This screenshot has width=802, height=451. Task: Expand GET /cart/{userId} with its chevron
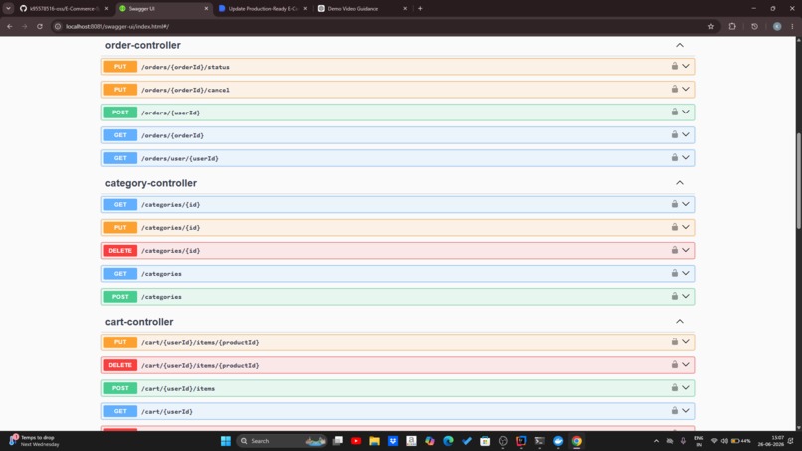click(x=686, y=411)
